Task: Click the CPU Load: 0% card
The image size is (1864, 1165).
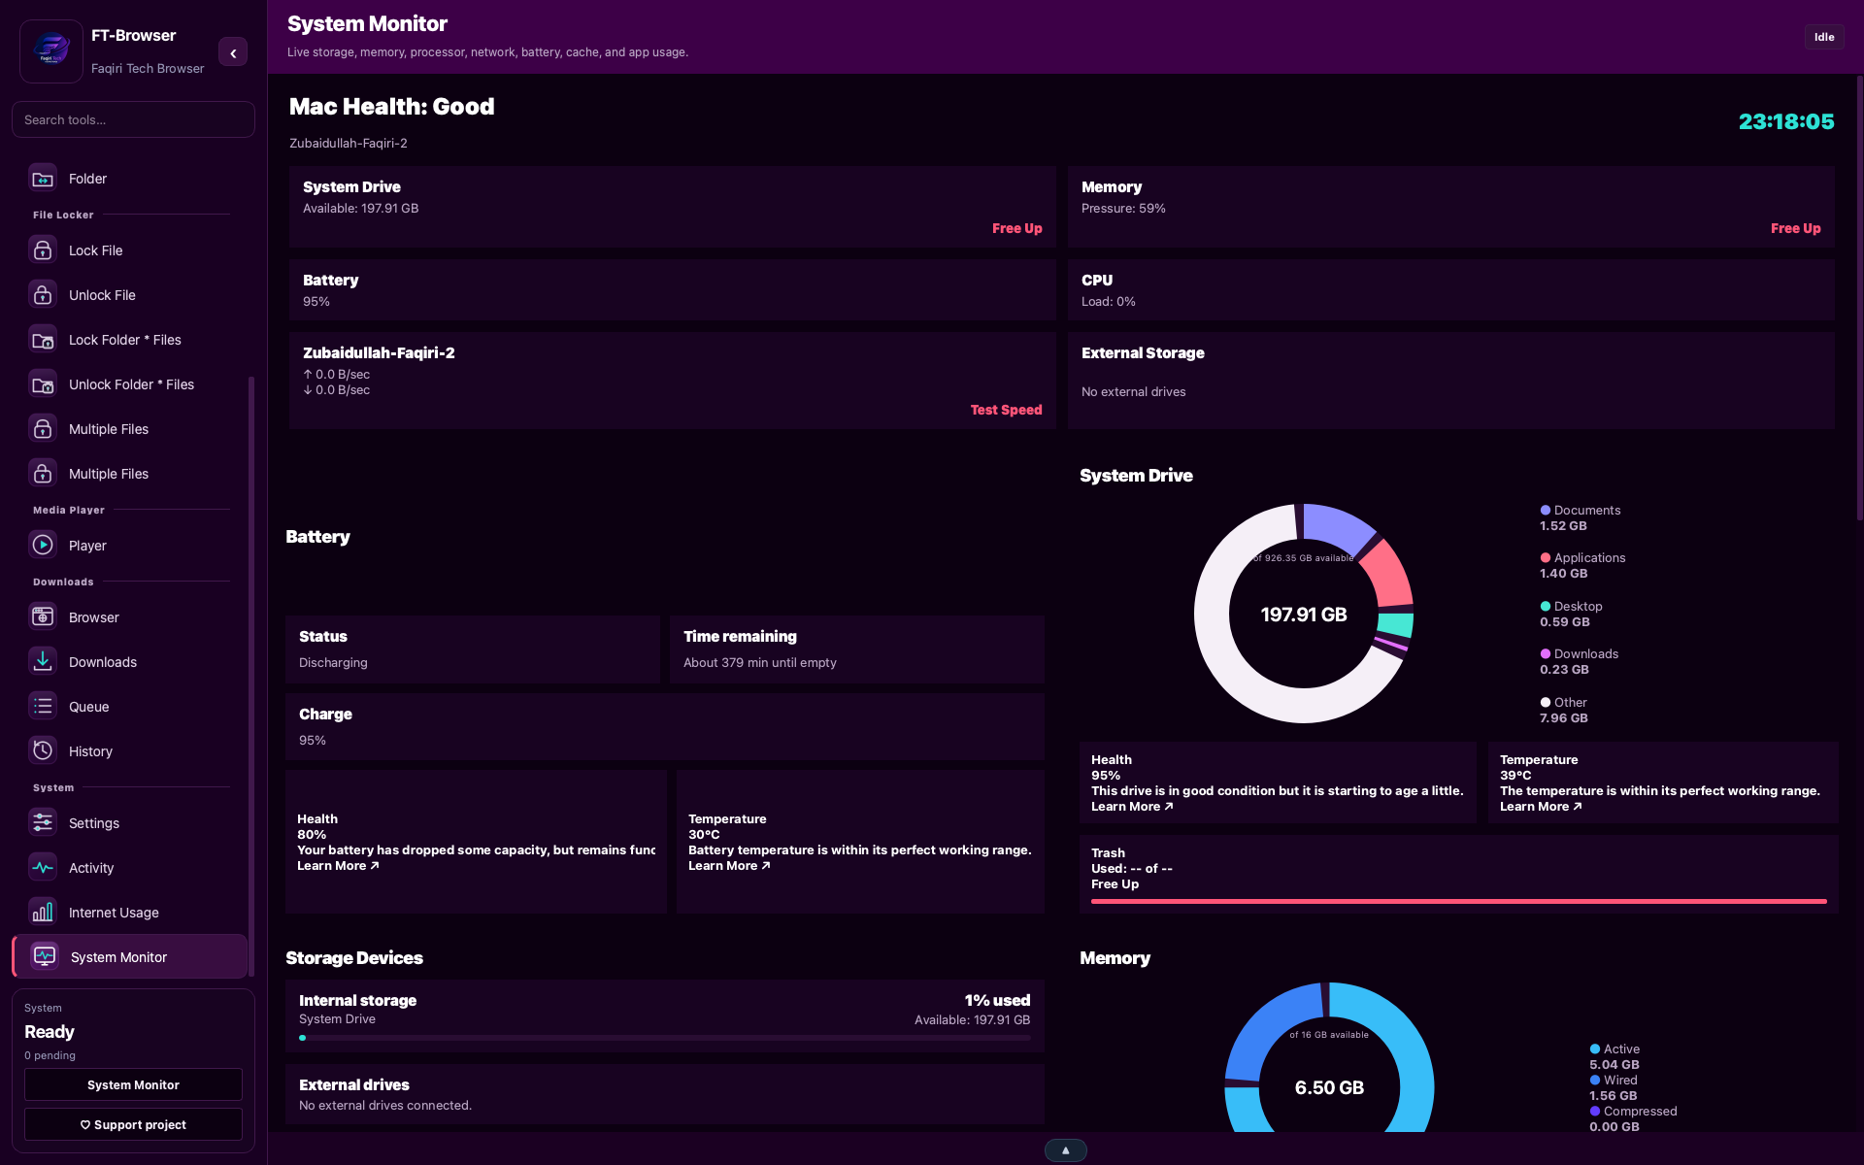Action: pyautogui.click(x=1450, y=290)
